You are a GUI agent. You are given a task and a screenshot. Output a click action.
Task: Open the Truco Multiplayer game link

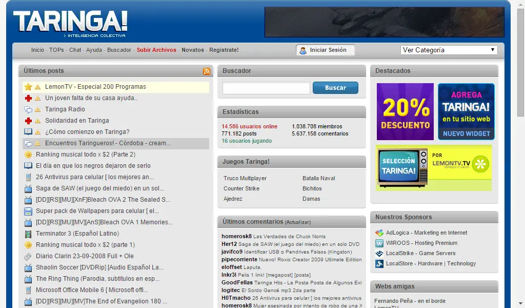tap(245, 178)
